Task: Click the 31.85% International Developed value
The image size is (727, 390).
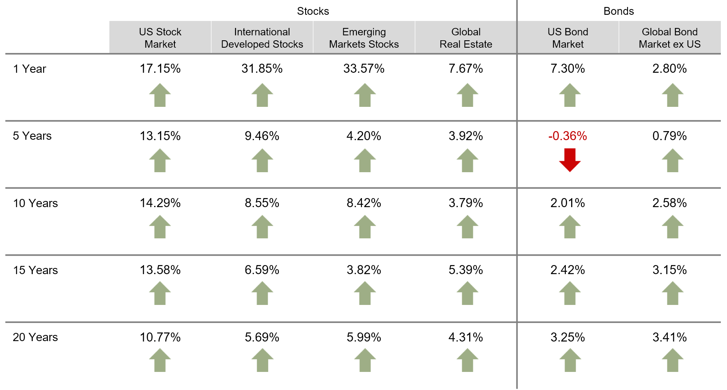Action: [x=262, y=69]
